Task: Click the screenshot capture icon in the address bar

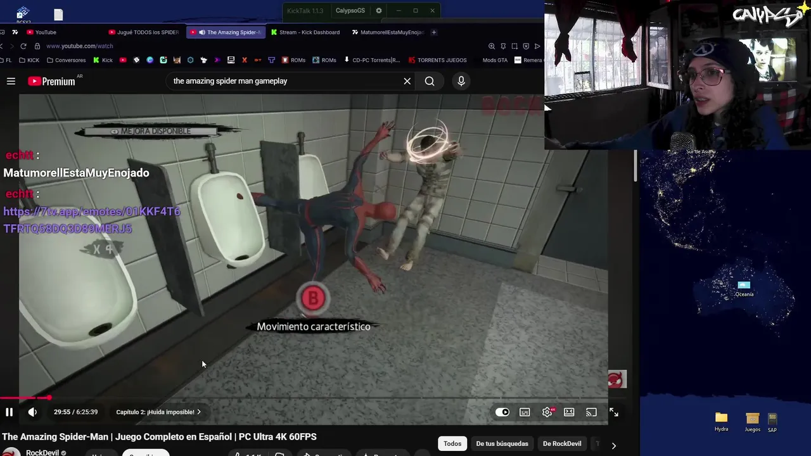Action: (x=514, y=46)
